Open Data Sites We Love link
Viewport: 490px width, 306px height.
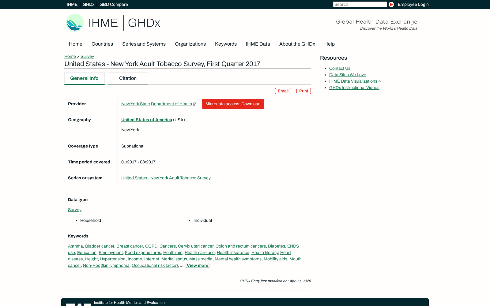348,75
